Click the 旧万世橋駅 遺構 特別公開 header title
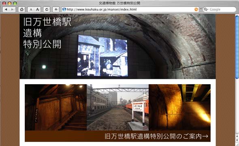The height and width of the screenshot is (146, 239). pyautogui.click(x=47, y=33)
